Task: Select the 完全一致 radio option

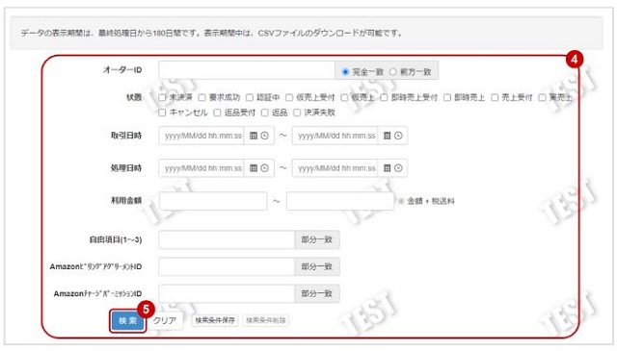Action: pyautogui.click(x=345, y=72)
